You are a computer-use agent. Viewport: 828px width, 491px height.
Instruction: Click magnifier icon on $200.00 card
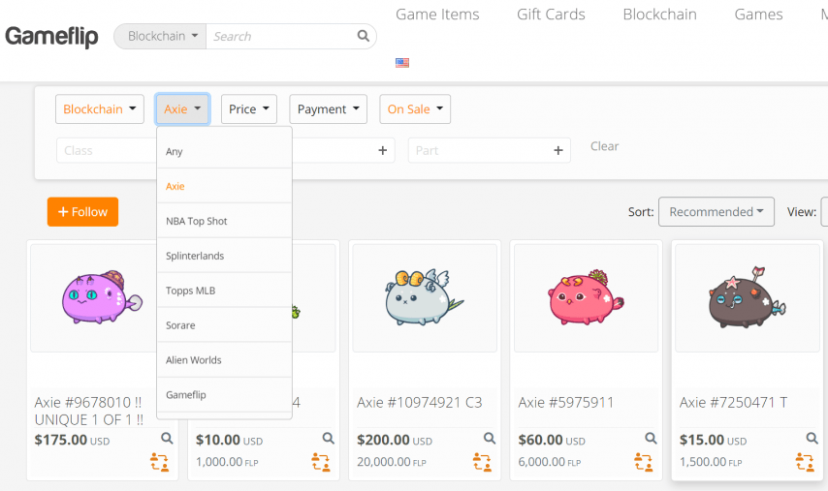coord(490,438)
